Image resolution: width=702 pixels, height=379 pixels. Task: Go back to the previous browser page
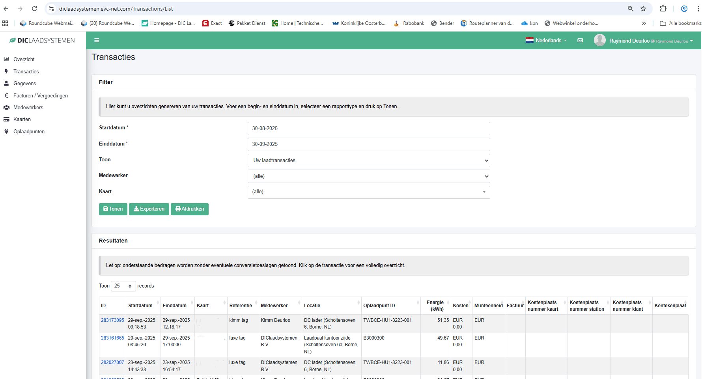[6, 9]
